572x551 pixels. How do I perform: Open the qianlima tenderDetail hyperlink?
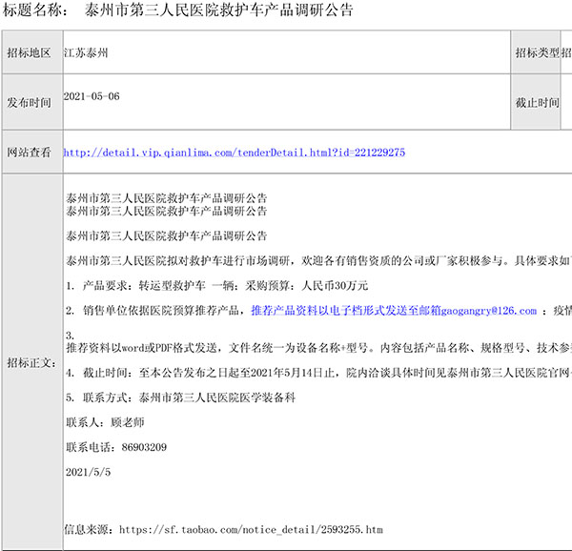[235, 153]
